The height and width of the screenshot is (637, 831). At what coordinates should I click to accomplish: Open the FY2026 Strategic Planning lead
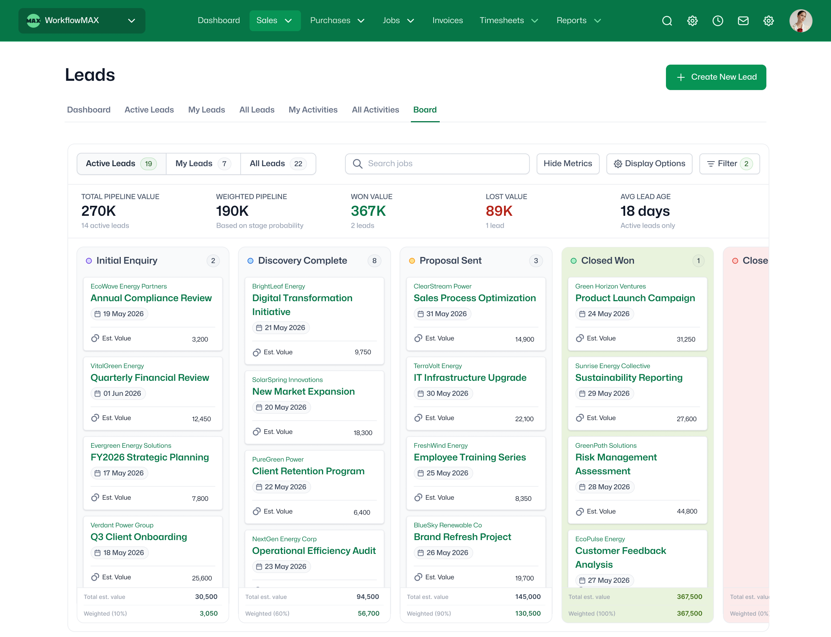click(150, 457)
